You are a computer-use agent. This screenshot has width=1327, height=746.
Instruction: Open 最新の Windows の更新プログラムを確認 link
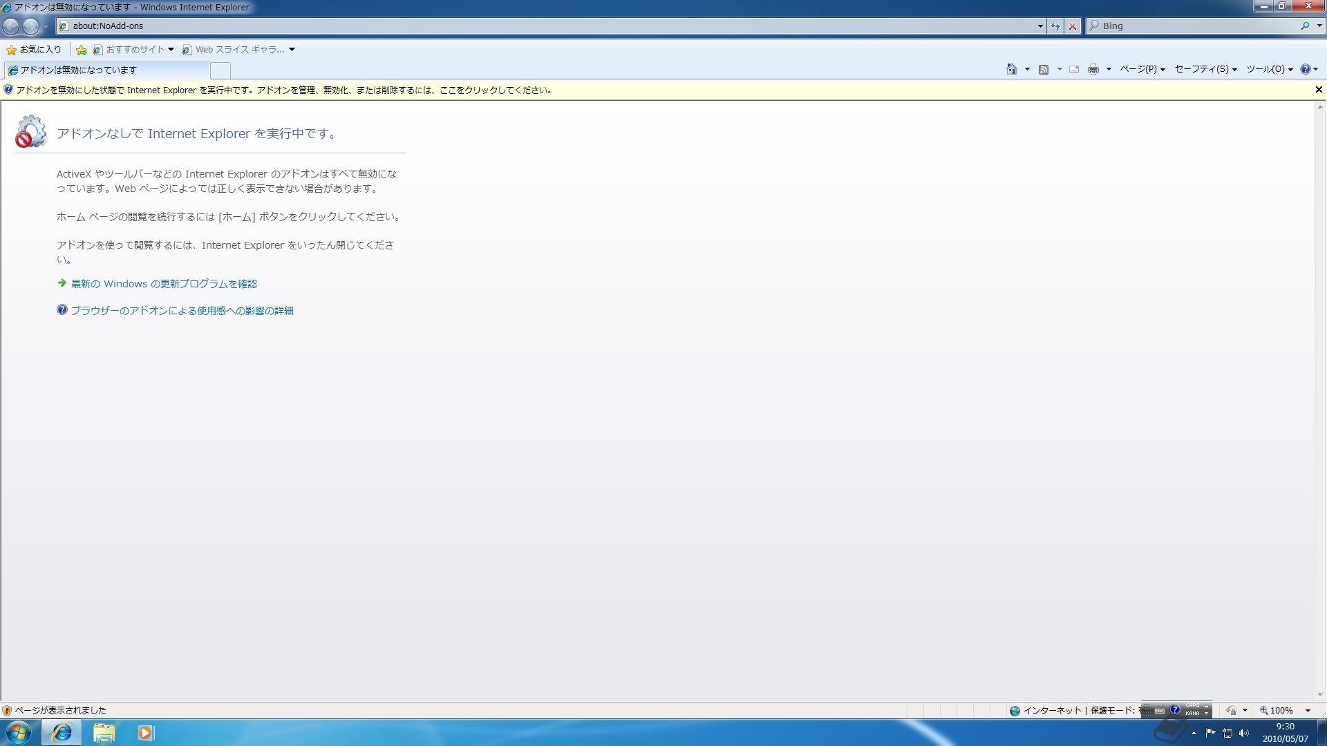coord(164,284)
